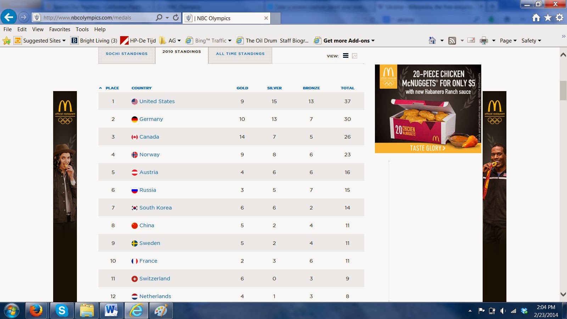Open the browser Home icon near window controls
Image resolution: width=567 pixels, height=319 pixels.
click(x=536, y=17)
